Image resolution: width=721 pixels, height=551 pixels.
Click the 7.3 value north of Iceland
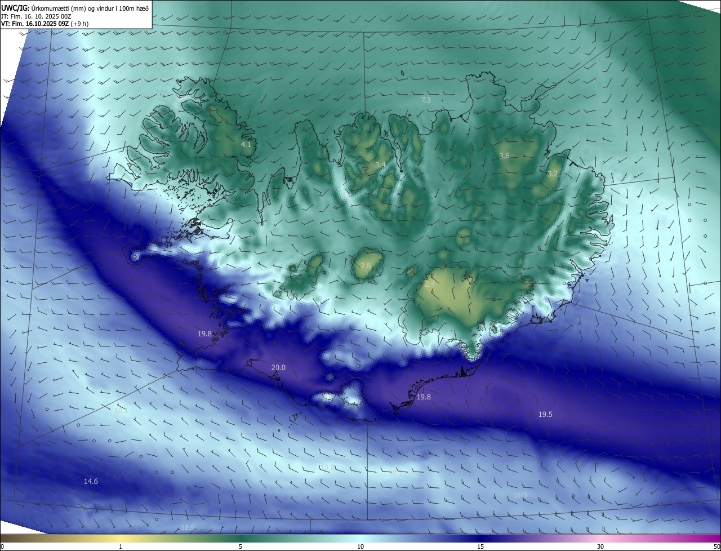[x=426, y=100]
